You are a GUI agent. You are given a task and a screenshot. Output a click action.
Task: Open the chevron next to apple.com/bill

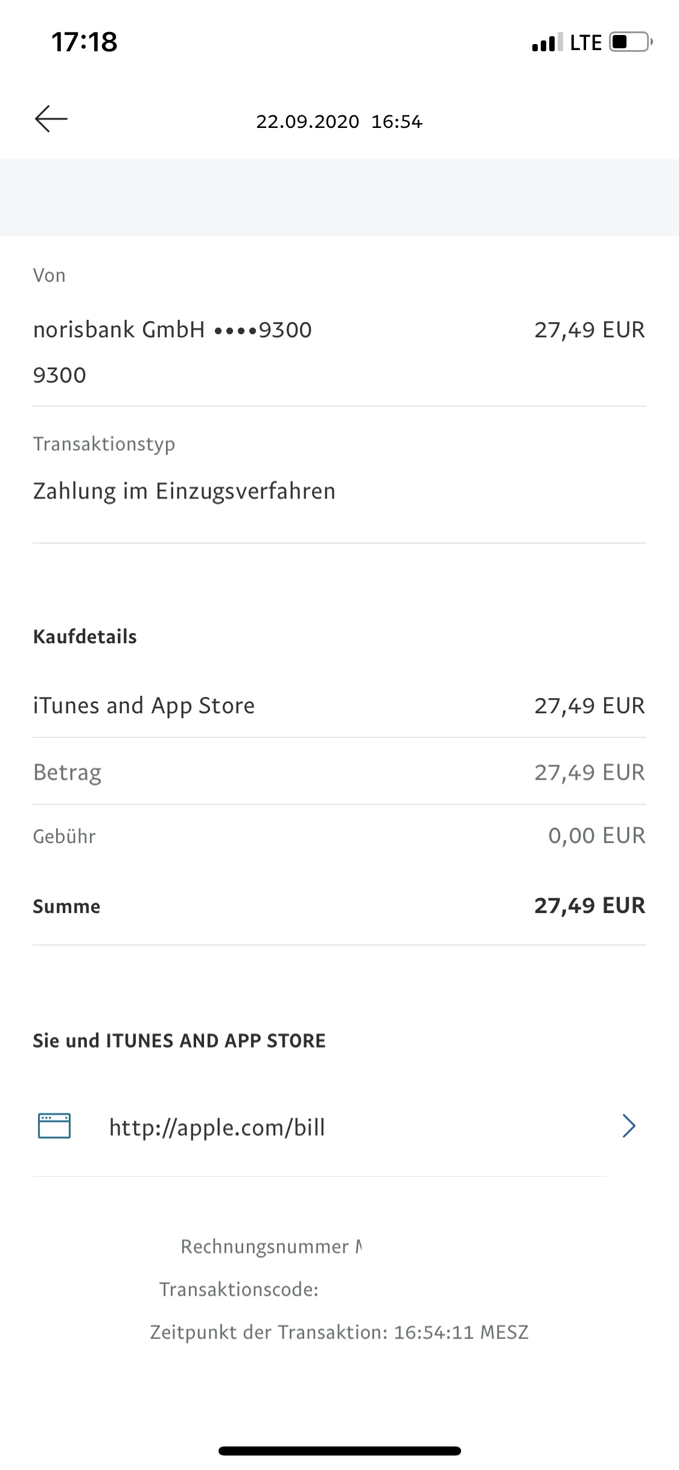pyautogui.click(x=628, y=1126)
